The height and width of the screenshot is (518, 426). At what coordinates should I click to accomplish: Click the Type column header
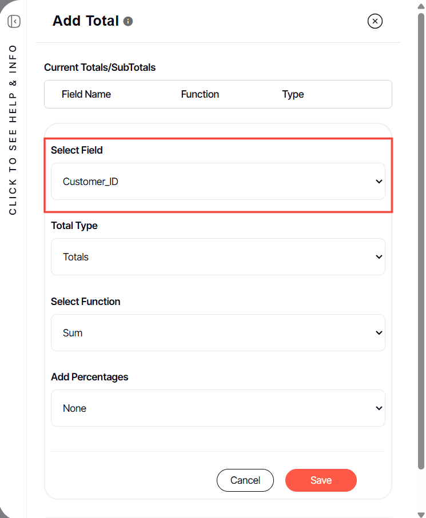point(293,94)
